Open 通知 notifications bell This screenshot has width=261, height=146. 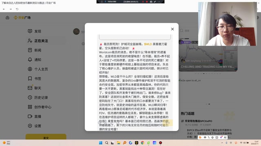pos(30,60)
